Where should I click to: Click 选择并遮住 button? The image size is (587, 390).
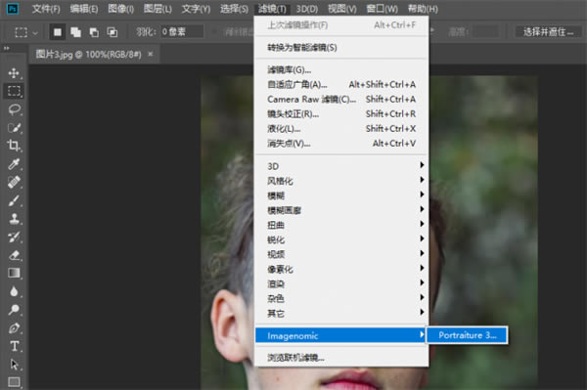tap(548, 32)
